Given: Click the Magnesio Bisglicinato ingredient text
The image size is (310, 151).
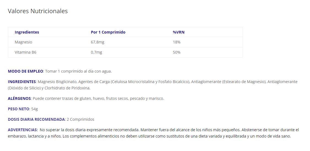Looking at the screenshot, I should [58, 82].
